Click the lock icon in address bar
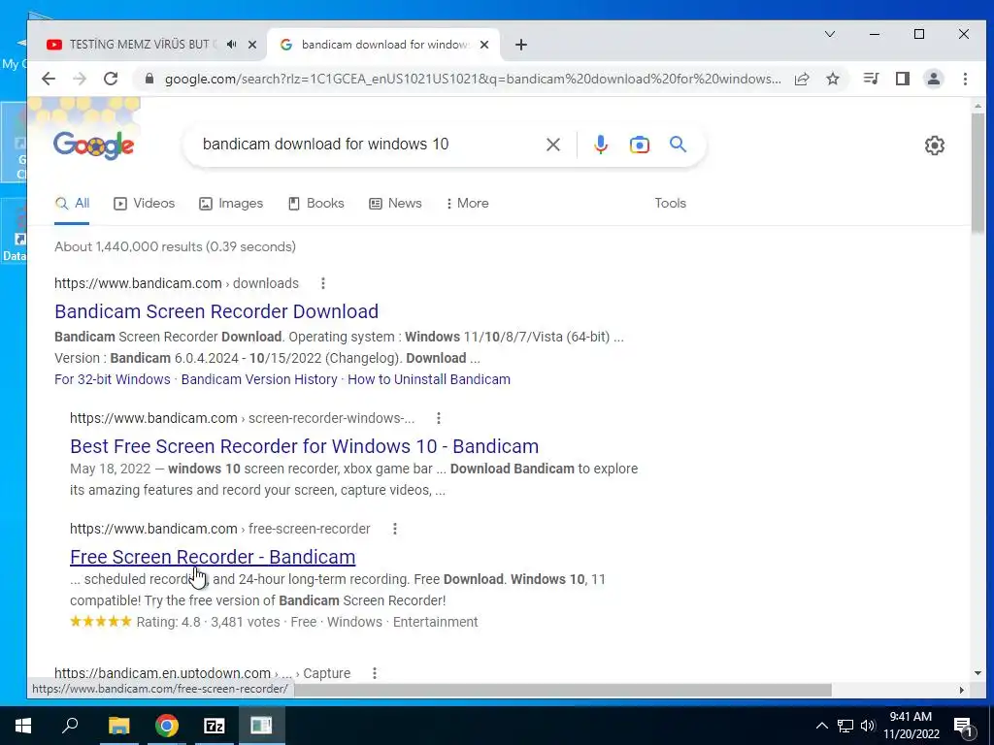The image size is (994, 745). pyautogui.click(x=149, y=79)
